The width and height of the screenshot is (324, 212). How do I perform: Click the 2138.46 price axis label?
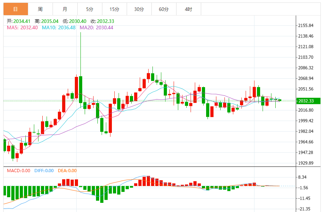tap(306, 36)
